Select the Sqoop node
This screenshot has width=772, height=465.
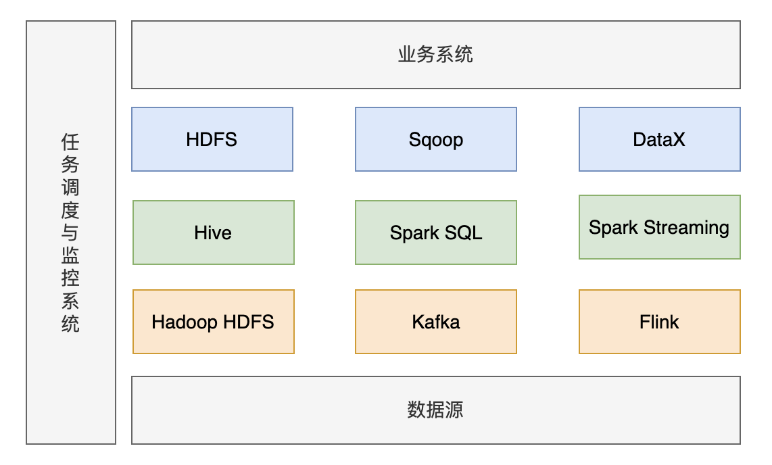[435, 139]
